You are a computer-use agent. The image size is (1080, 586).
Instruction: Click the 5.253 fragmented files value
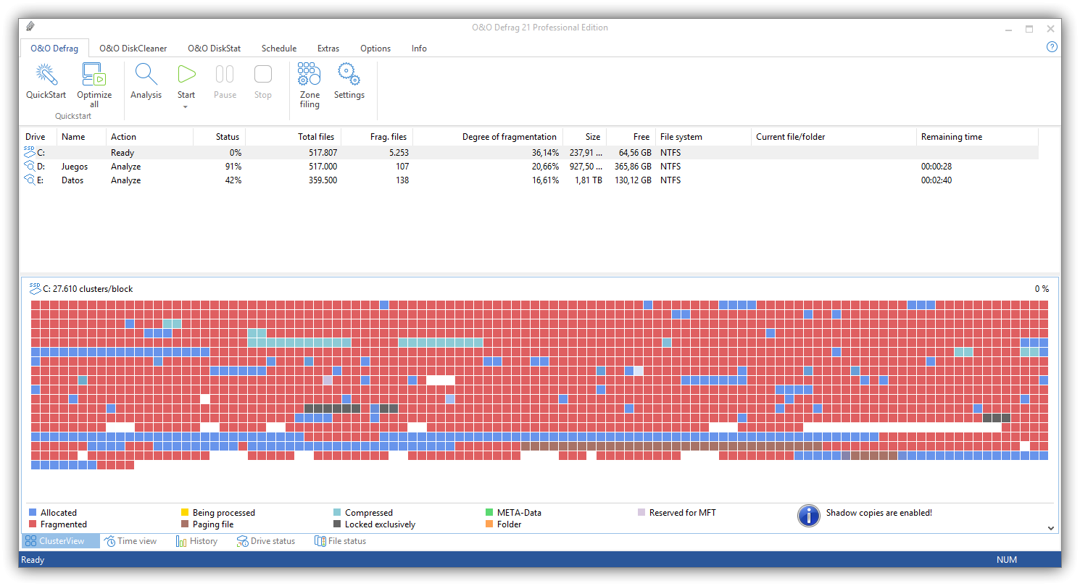click(399, 153)
